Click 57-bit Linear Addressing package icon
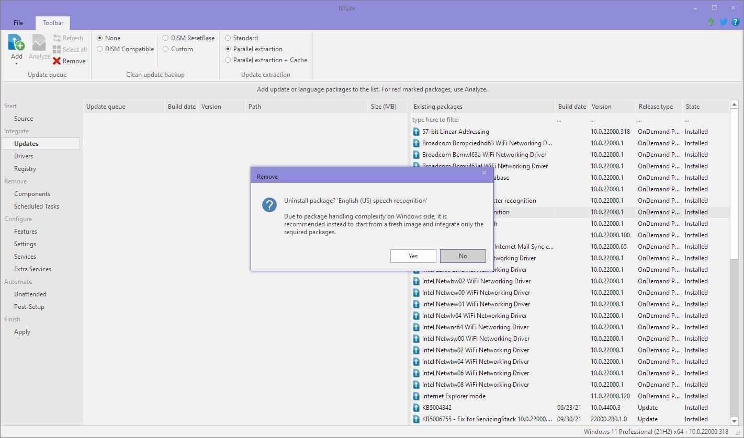The width and height of the screenshot is (744, 438). click(x=416, y=132)
